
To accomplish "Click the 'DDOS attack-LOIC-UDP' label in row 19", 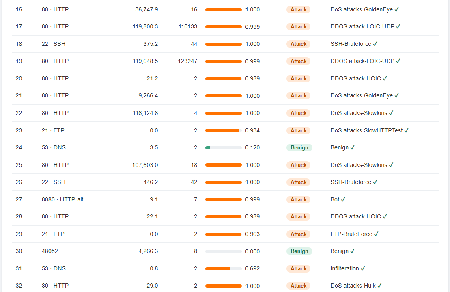I will (x=362, y=61).
